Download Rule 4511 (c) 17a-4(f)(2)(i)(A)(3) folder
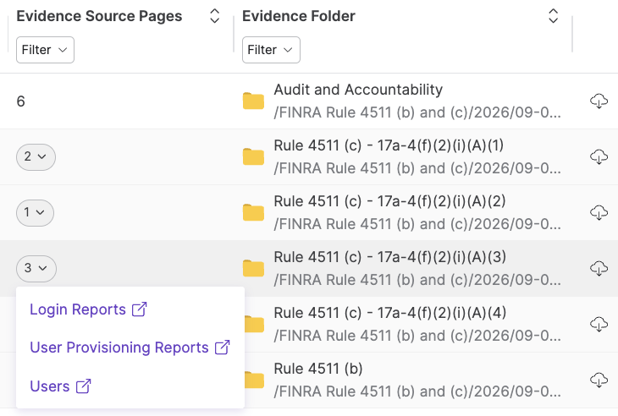Image resolution: width=618 pixels, height=416 pixels. tap(599, 268)
